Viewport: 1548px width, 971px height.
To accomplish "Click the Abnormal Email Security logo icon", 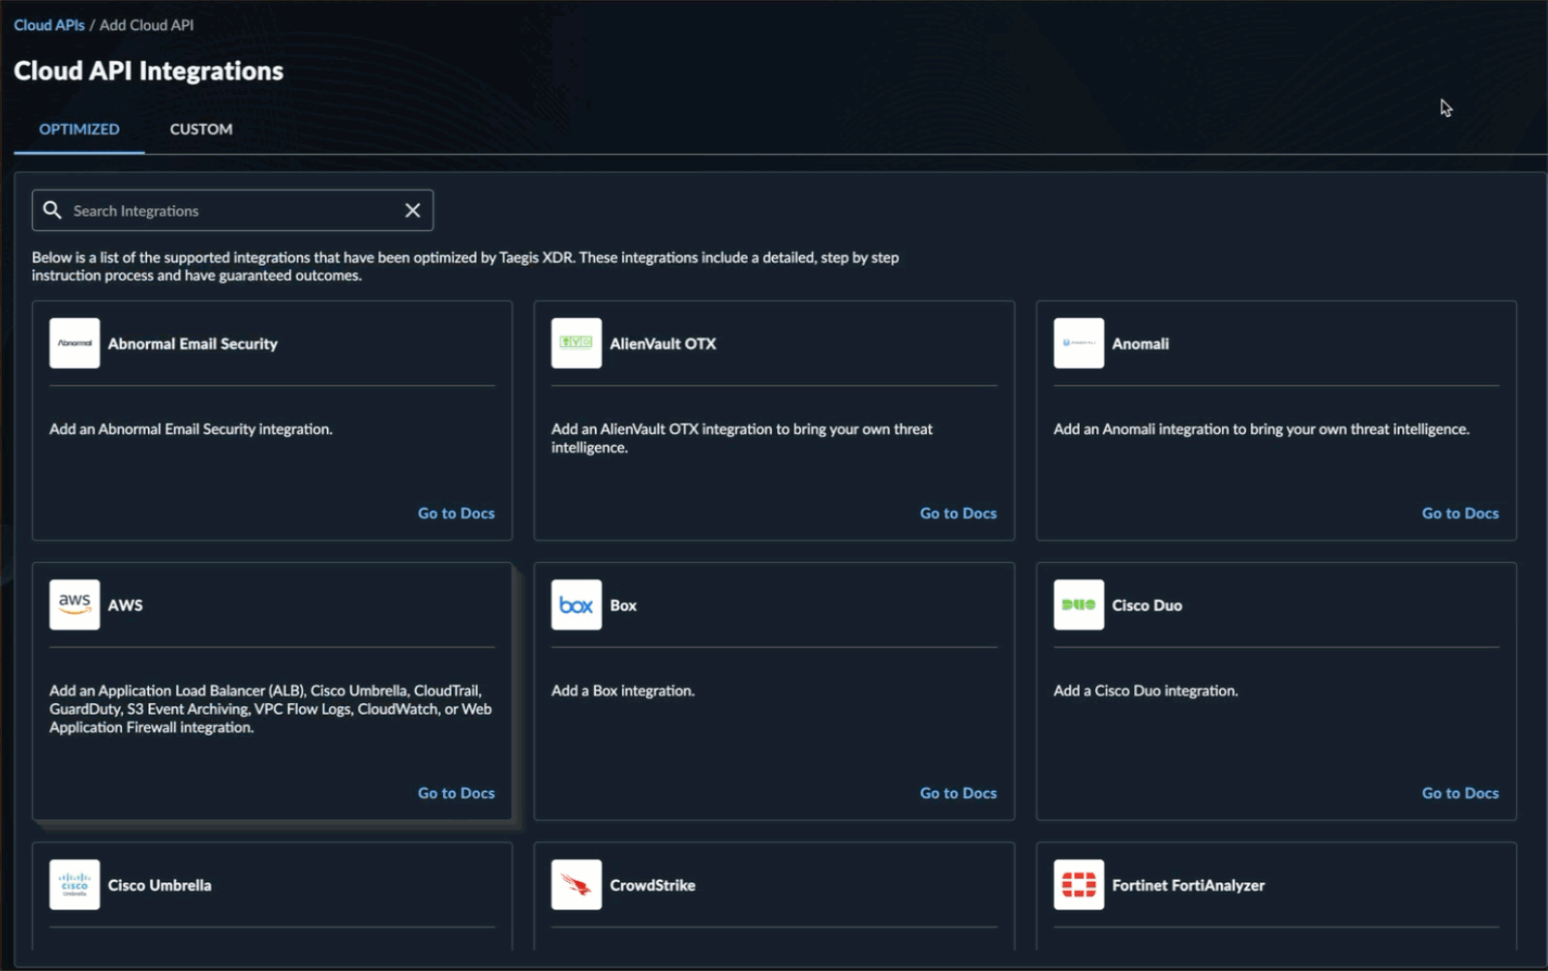I will (x=74, y=342).
